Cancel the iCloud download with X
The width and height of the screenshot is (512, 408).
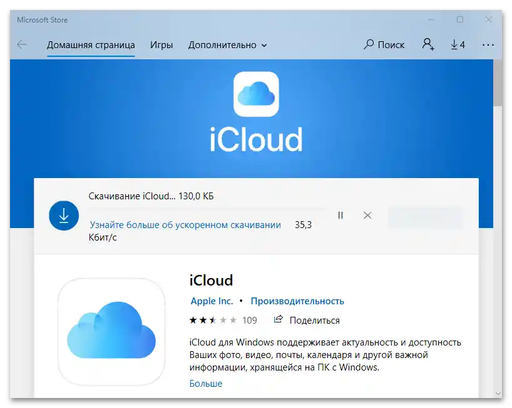click(x=367, y=216)
